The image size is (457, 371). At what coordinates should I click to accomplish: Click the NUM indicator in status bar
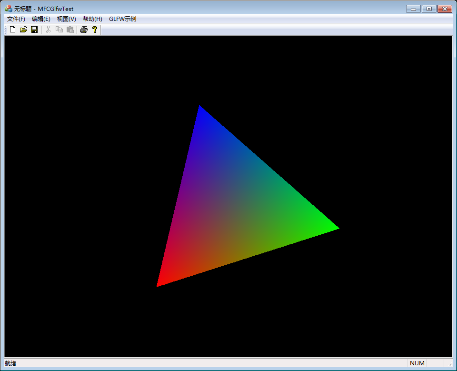pos(417,363)
